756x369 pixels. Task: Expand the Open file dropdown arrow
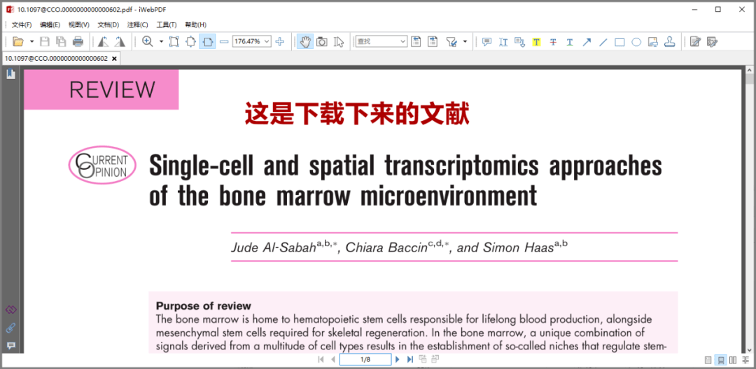[31, 42]
